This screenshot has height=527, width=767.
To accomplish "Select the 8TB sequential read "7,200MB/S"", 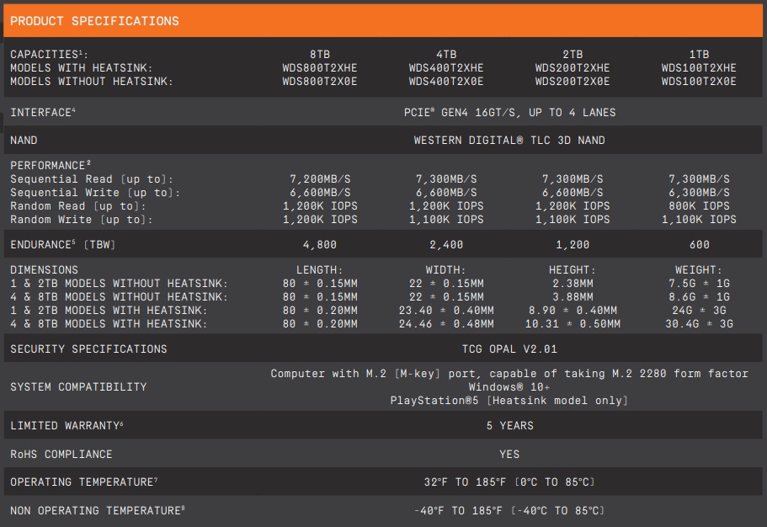I will [x=320, y=179].
